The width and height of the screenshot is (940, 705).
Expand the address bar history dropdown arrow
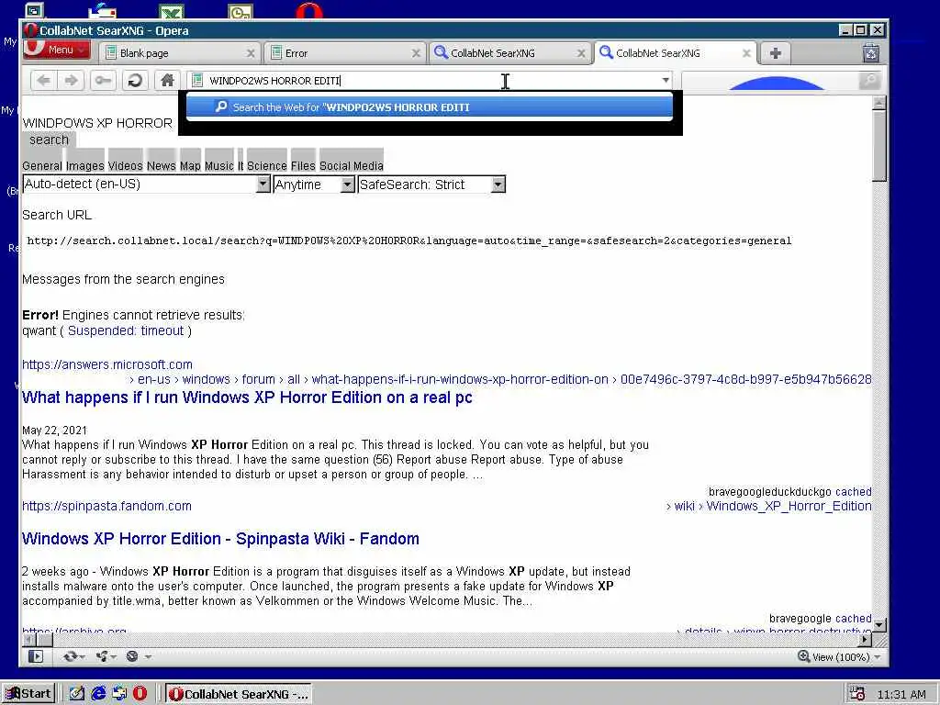coord(666,81)
